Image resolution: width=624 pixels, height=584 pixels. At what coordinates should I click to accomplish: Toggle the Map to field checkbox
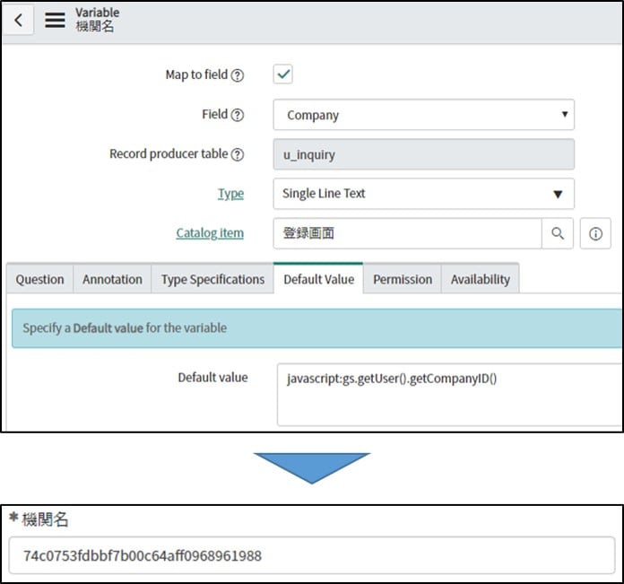tap(283, 74)
